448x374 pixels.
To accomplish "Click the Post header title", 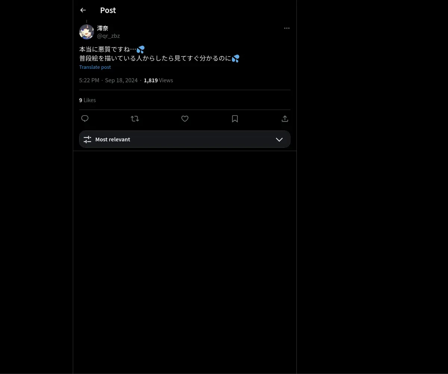I will pyautogui.click(x=108, y=10).
